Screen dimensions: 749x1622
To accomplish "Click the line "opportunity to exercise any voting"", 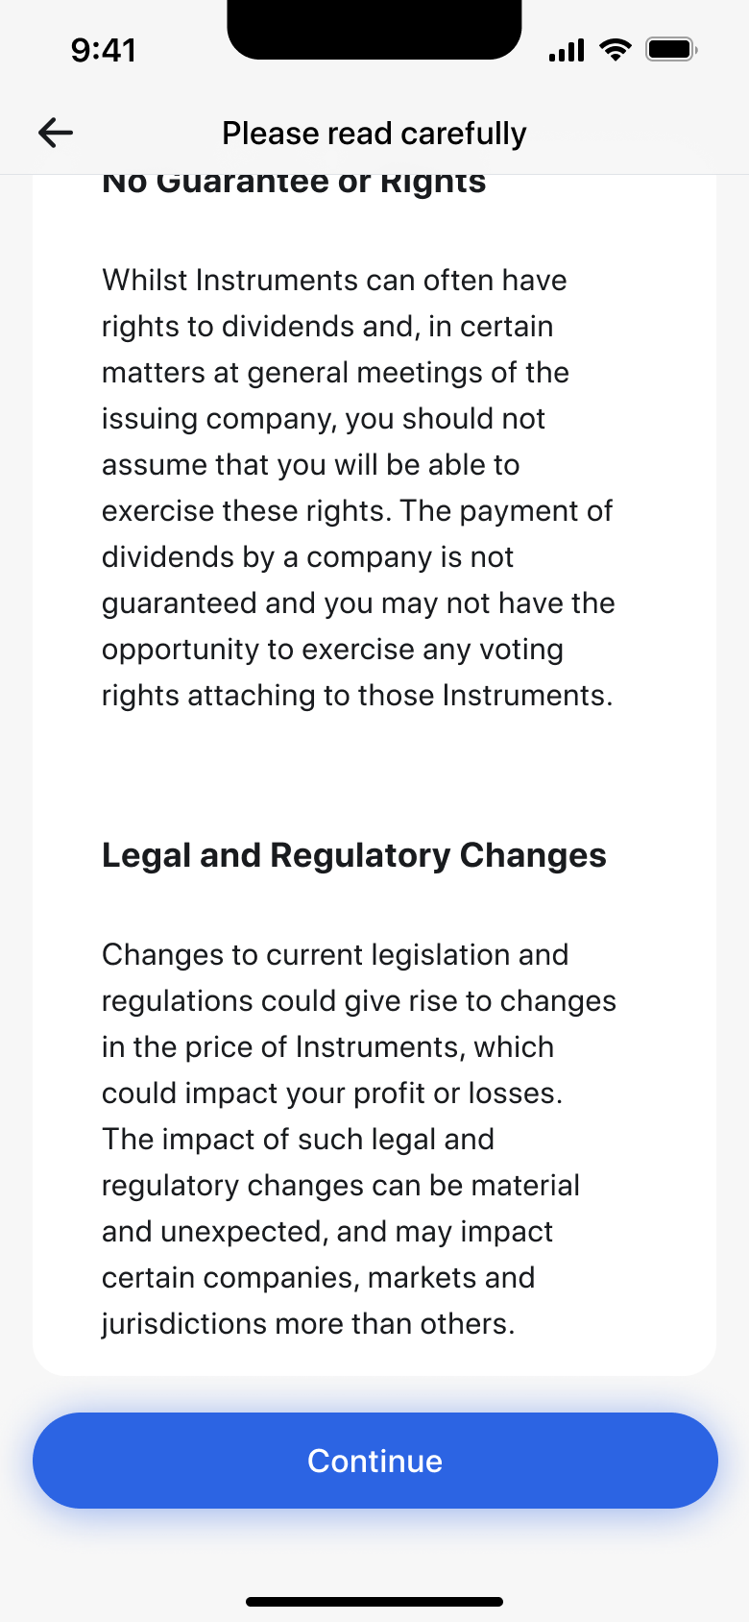I will pyautogui.click(x=332, y=650).
